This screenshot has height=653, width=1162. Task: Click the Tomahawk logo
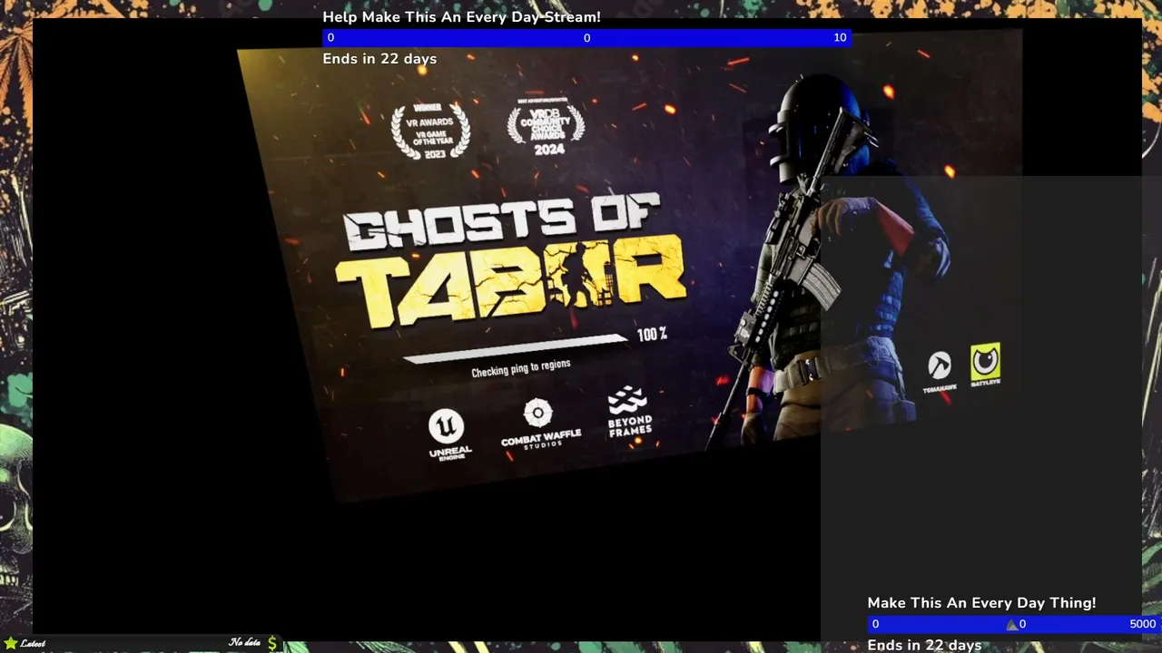(940, 372)
